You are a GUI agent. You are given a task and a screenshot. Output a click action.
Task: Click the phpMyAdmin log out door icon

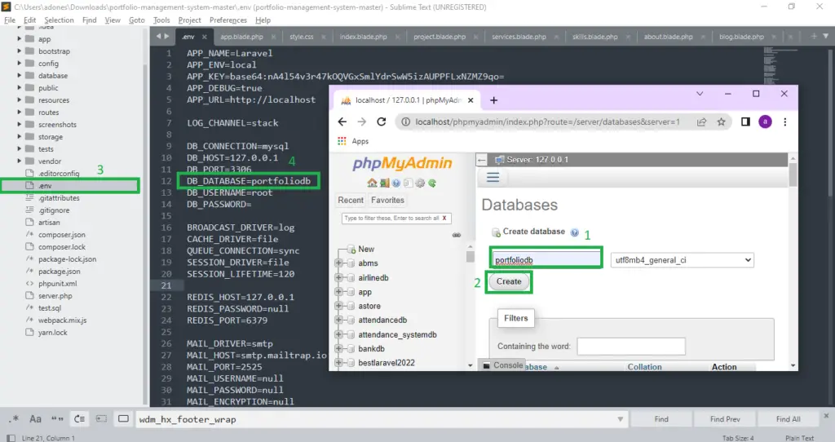click(385, 183)
